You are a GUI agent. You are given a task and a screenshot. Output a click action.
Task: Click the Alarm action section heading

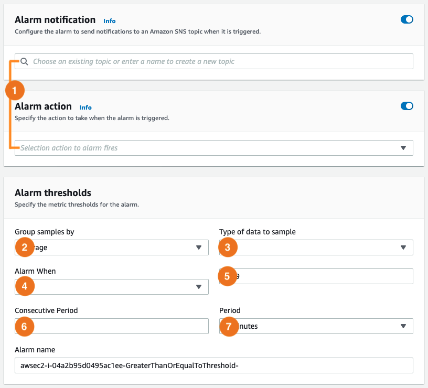coord(44,106)
